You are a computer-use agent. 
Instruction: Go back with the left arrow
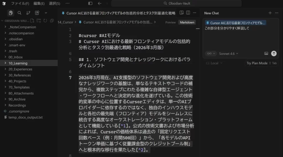[x=99, y=3]
